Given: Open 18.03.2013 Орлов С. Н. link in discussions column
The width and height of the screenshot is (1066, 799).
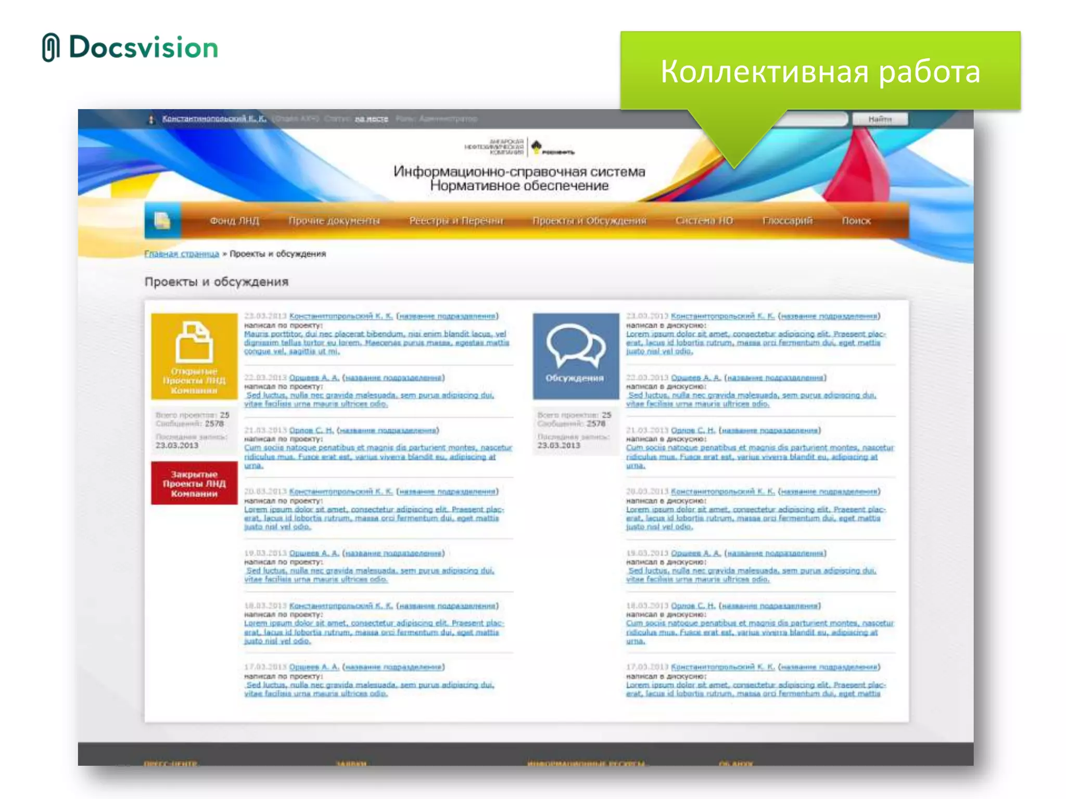Looking at the screenshot, I should [x=693, y=605].
